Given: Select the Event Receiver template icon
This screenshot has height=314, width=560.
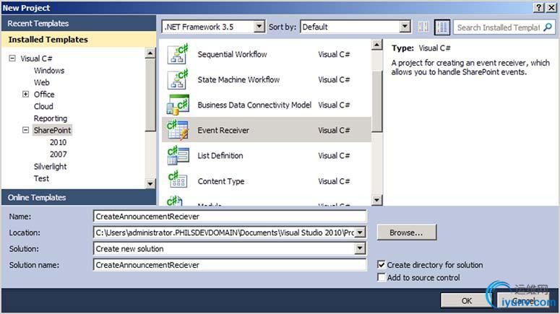Looking at the screenshot, I should coord(178,130).
